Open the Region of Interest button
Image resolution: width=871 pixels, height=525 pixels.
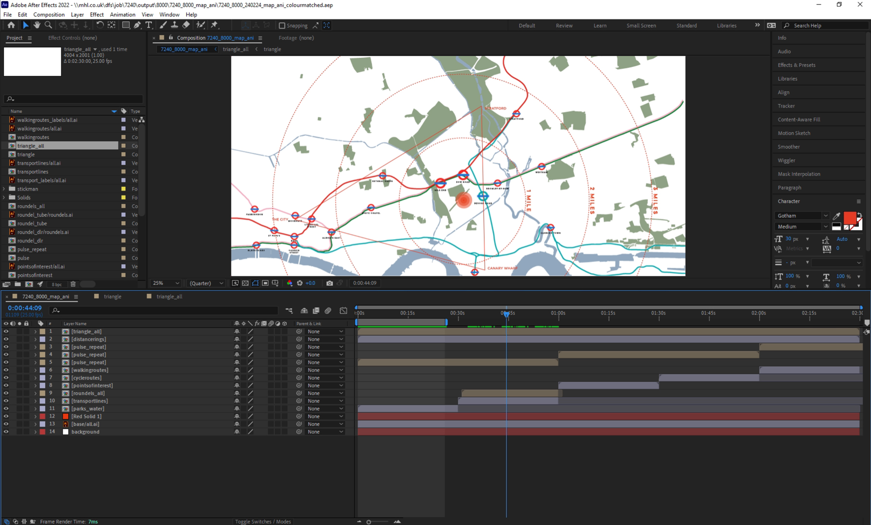(265, 283)
